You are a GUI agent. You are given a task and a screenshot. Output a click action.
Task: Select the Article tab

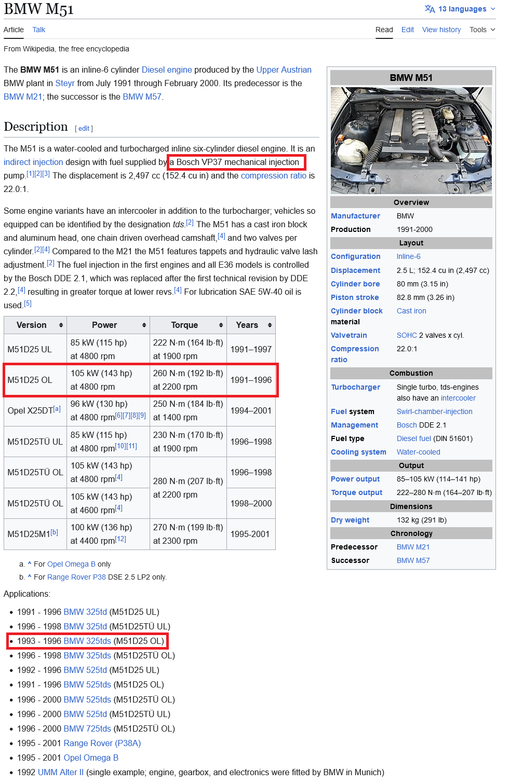pos(14,30)
